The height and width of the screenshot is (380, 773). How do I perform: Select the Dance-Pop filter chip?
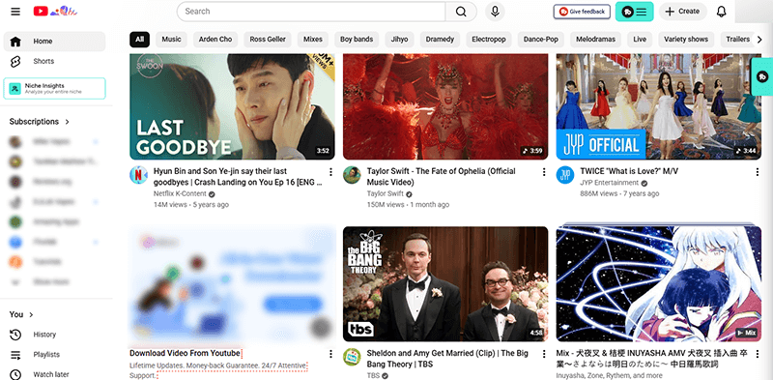(x=541, y=40)
